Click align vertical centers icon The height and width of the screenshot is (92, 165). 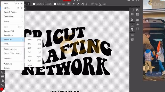point(96,4)
